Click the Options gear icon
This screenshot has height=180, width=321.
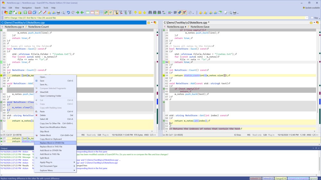[190, 13]
